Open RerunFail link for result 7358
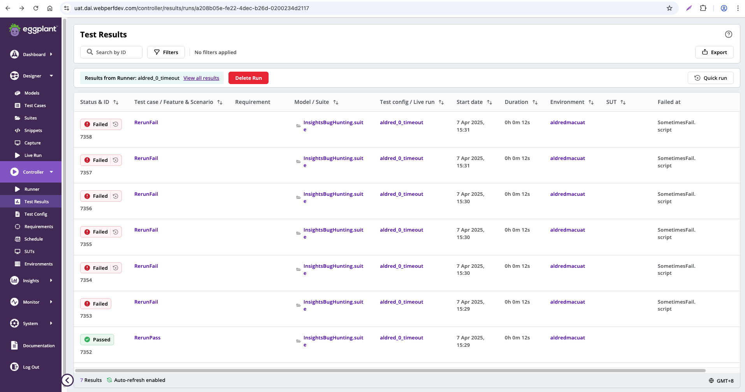 pyautogui.click(x=146, y=122)
